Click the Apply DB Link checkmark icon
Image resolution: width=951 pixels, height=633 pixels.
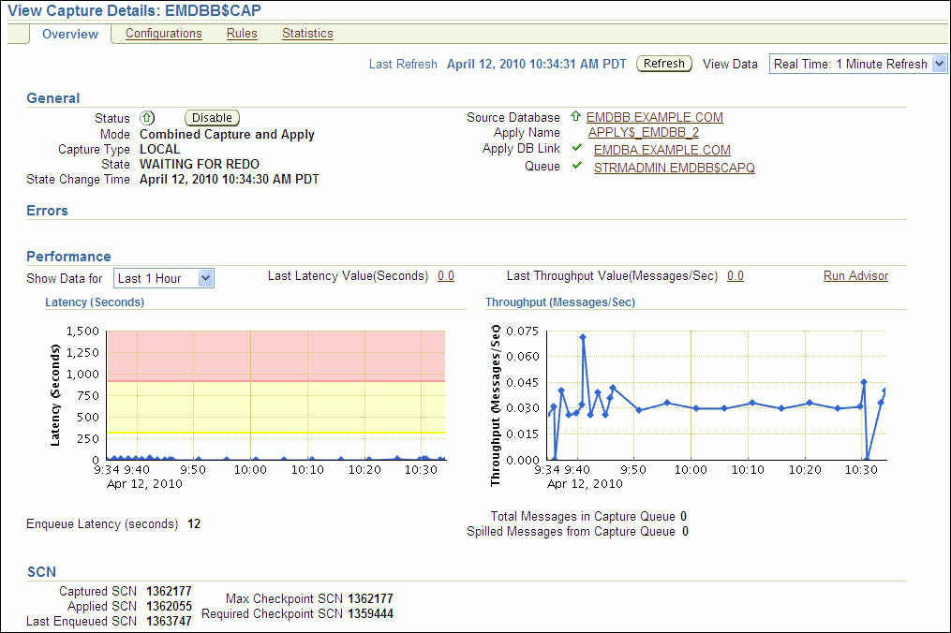[577, 149]
